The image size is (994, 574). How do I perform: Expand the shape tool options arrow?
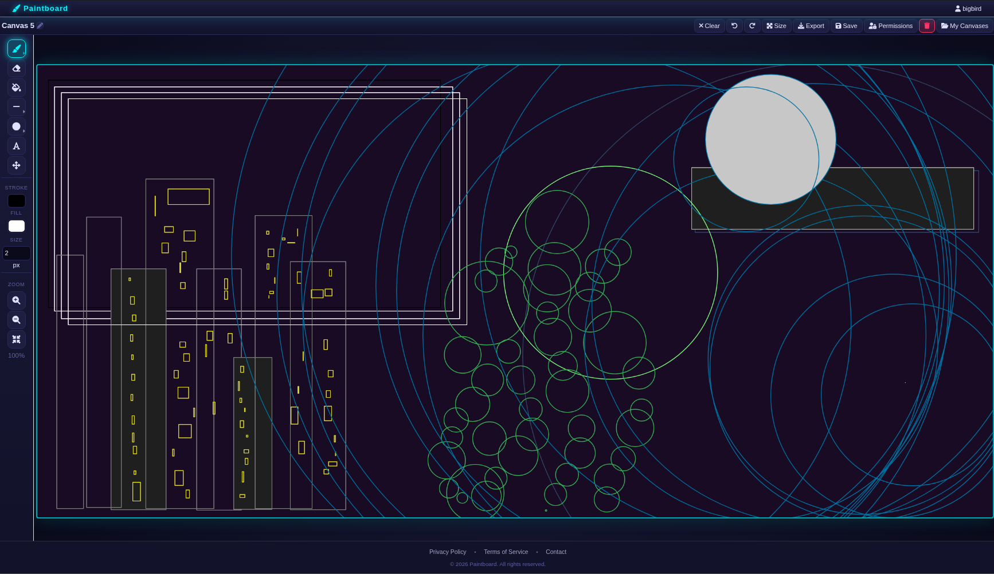[x=24, y=131]
